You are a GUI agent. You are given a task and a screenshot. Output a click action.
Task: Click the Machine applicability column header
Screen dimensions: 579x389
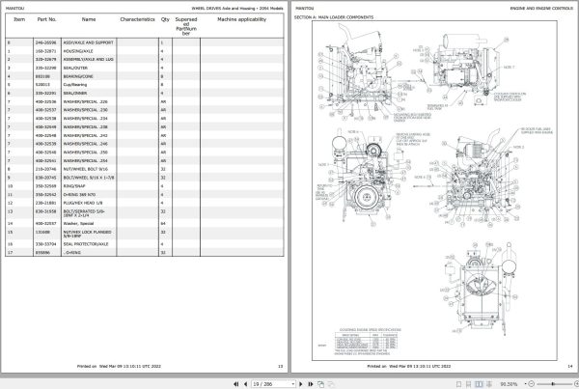(241, 19)
